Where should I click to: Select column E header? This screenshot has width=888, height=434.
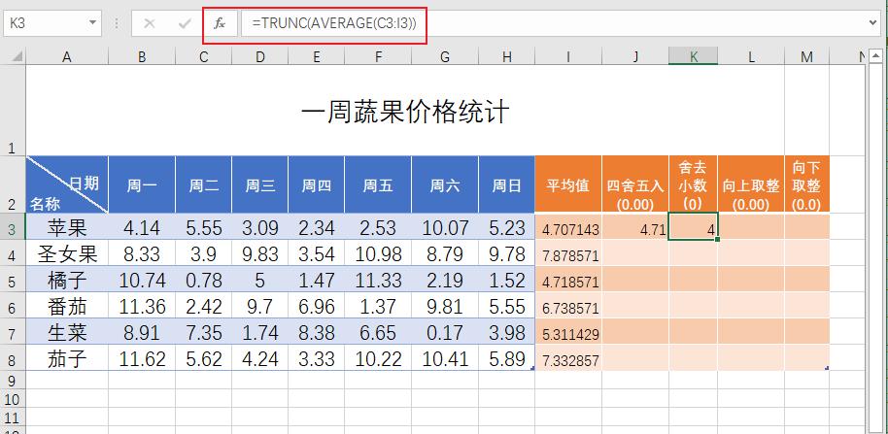pos(316,56)
